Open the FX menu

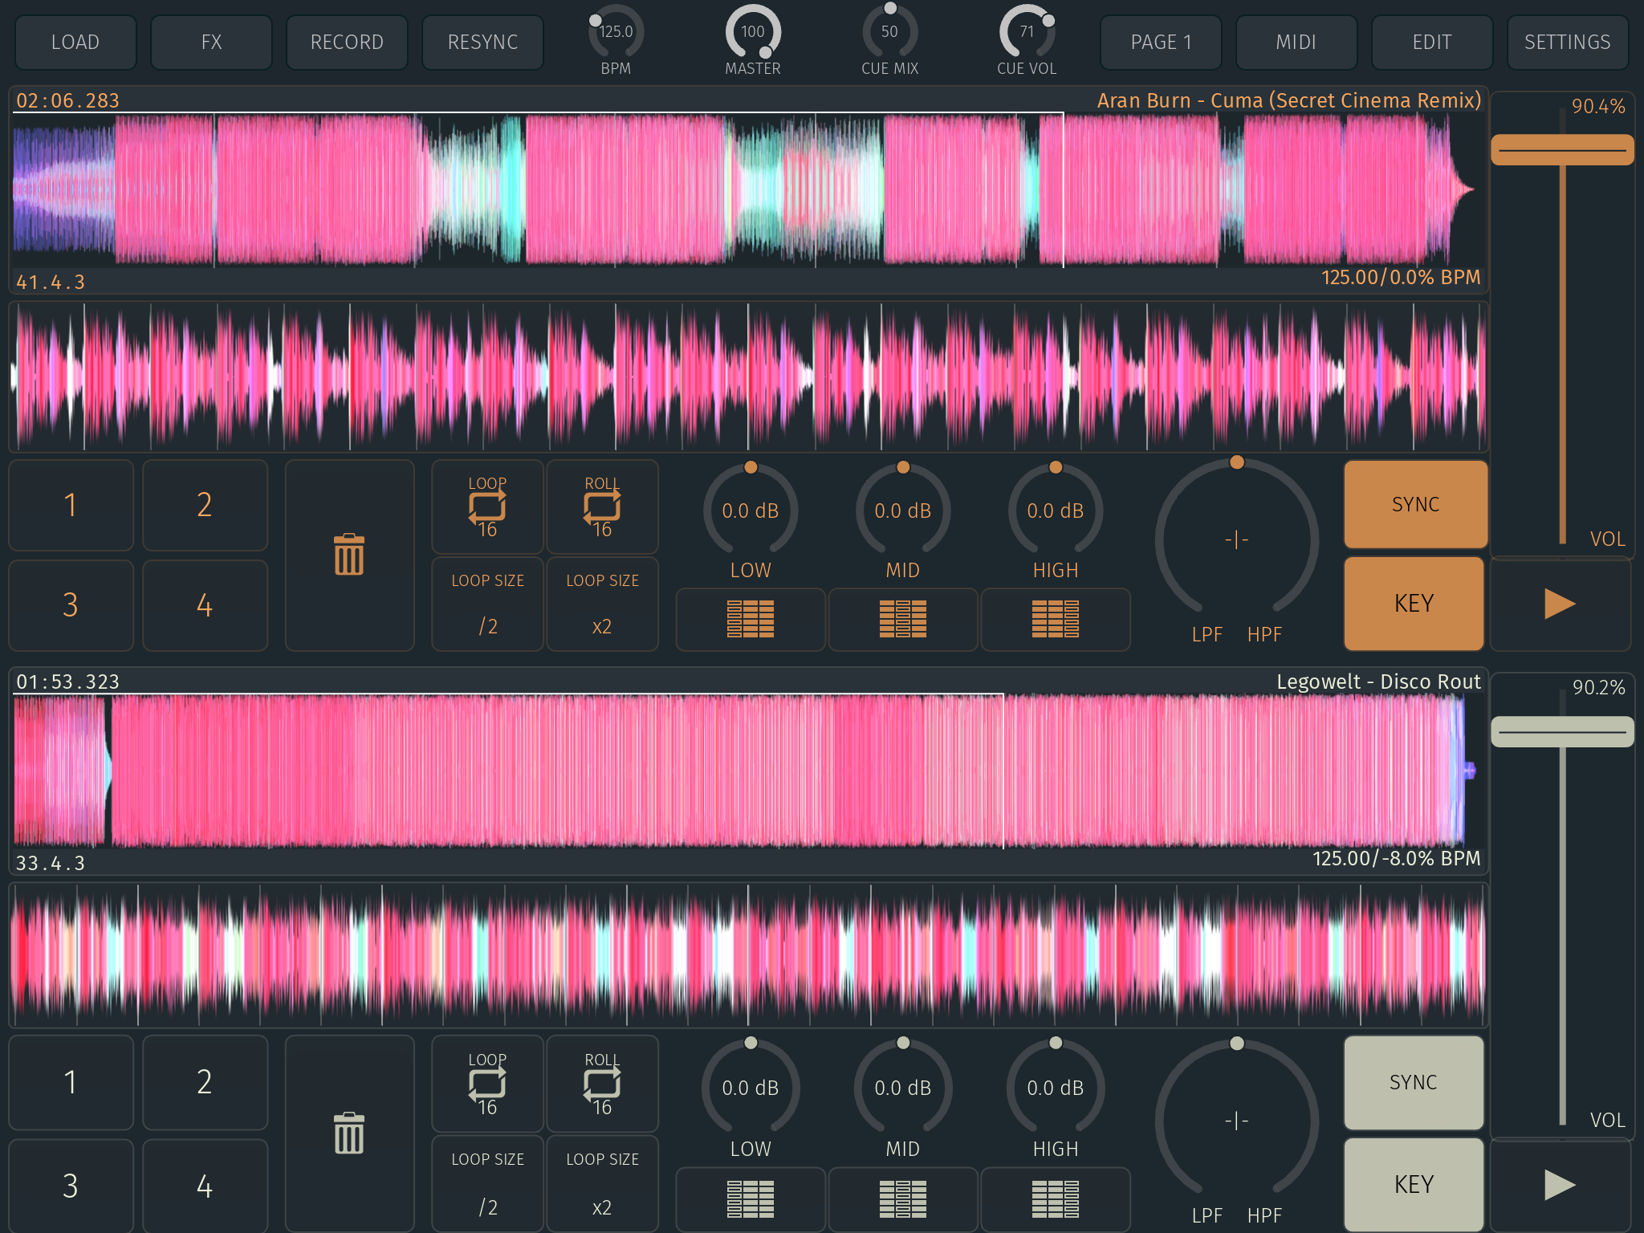coord(211,42)
